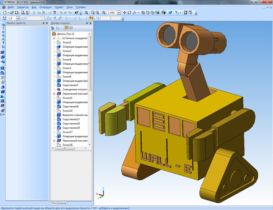Toggle highlighted tree mode button in model tree
This screenshot has width=273, height=210.
click(x=66, y=28)
